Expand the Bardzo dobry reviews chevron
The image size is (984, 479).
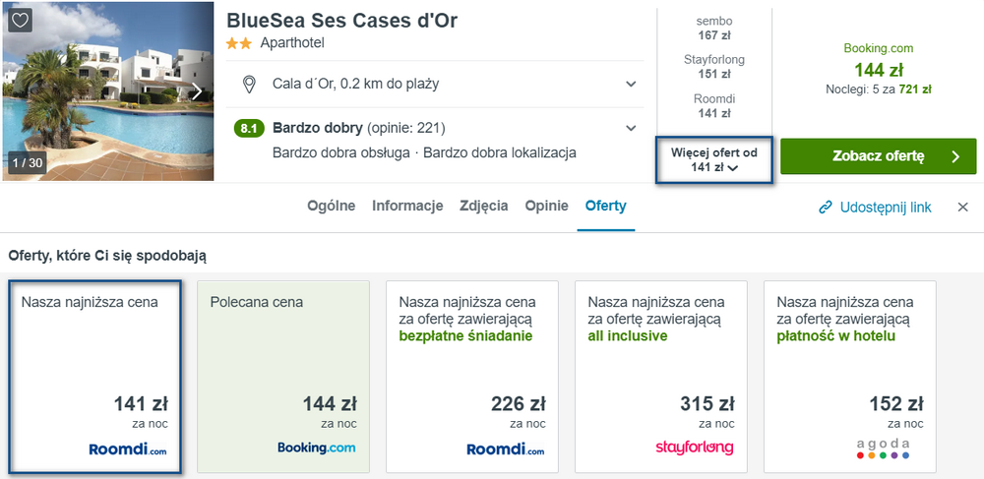coord(631,129)
